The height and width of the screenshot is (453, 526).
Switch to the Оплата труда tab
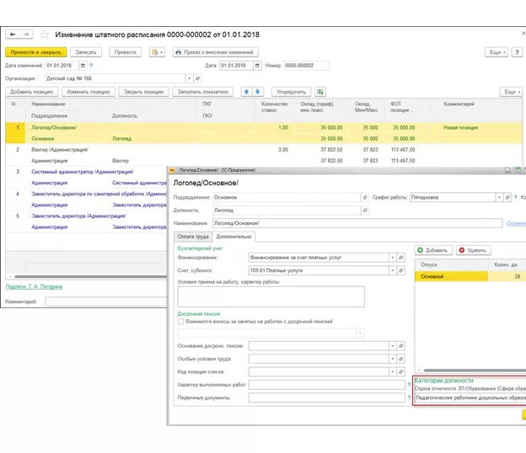click(193, 237)
